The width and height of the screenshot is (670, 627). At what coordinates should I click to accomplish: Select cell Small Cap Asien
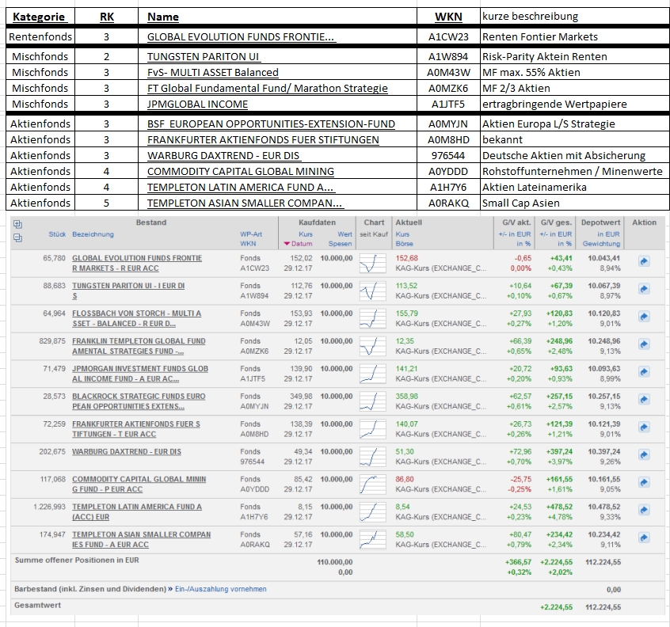575,203
